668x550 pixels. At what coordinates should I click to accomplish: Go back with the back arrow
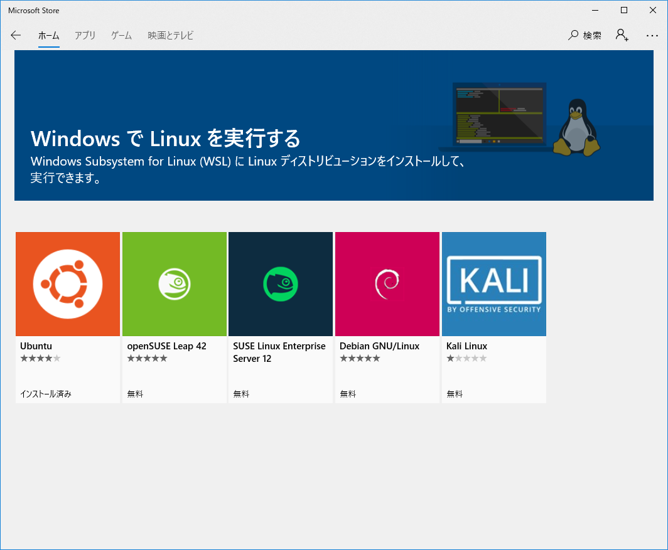pyautogui.click(x=16, y=35)
